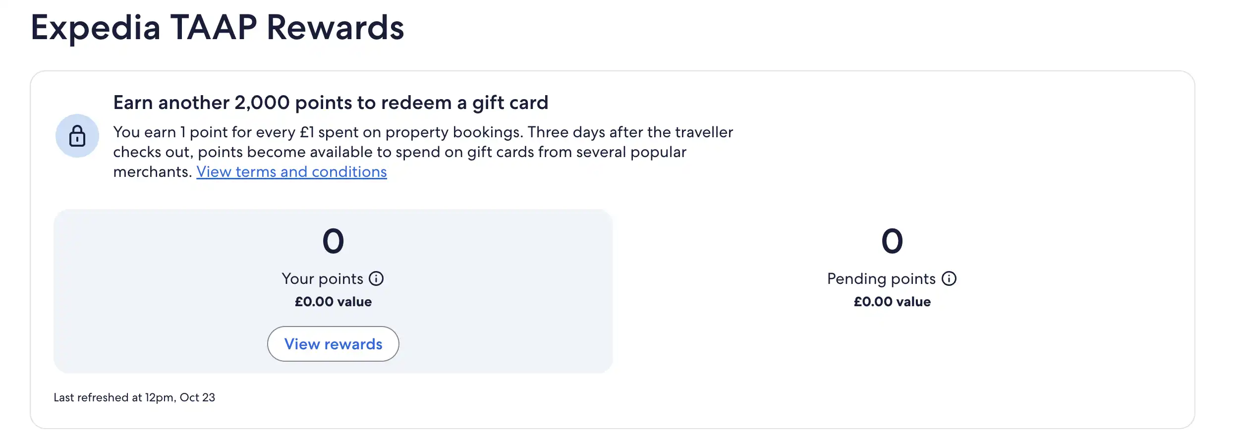
Task: Open the info icon next to Pending points
Action: tap(949, 278)
